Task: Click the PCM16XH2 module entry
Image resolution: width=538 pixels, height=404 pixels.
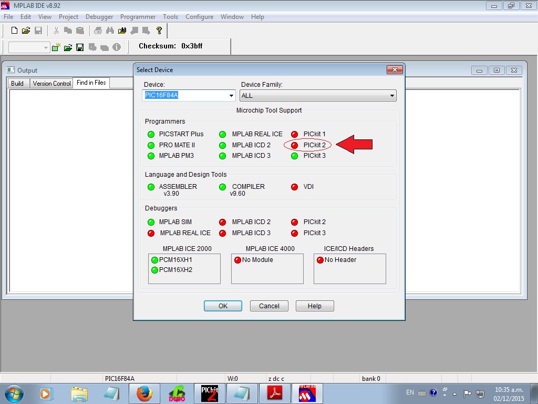Action: point(175,270)
